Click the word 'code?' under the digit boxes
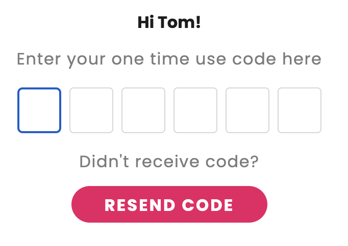Viewport: 348px width, 246px height. (x=232, y=162)
